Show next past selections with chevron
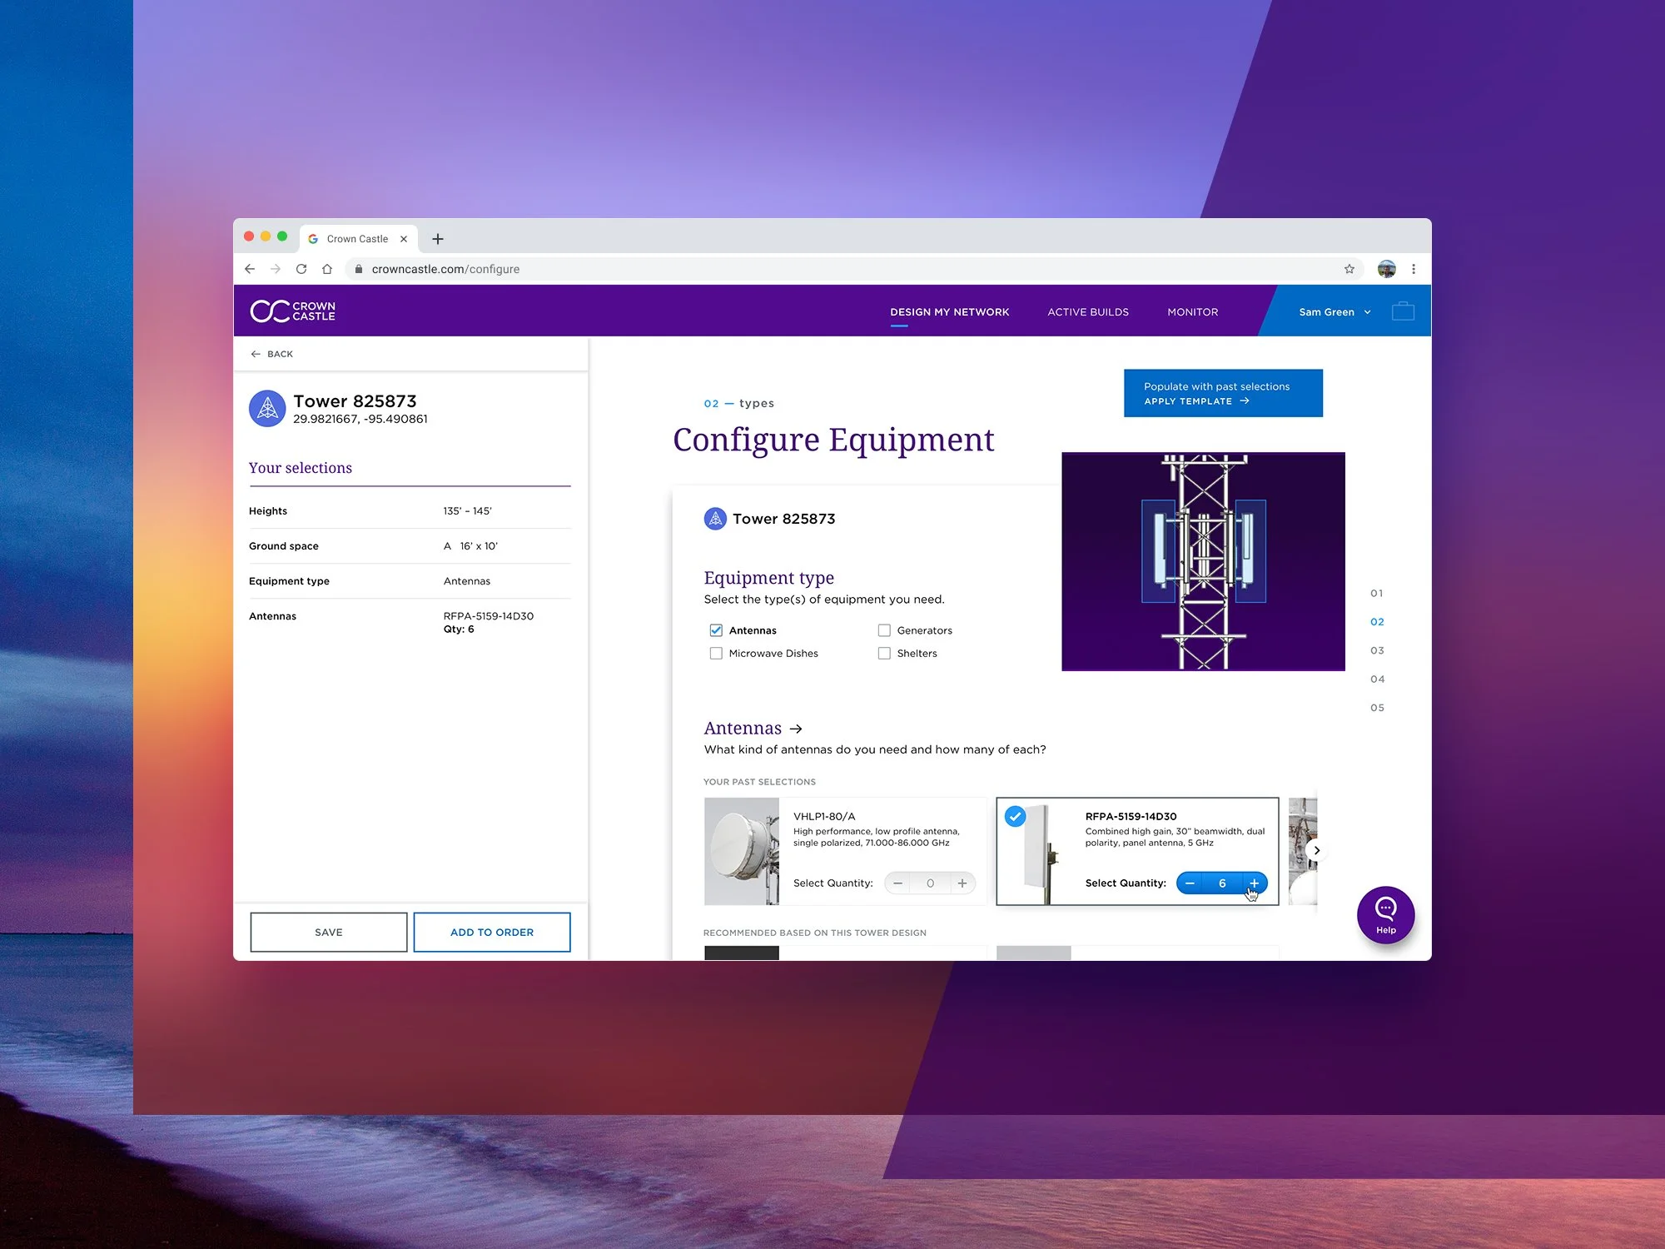The width and height of the screenshot is (1665, 1249). (x=1316, y=850)
